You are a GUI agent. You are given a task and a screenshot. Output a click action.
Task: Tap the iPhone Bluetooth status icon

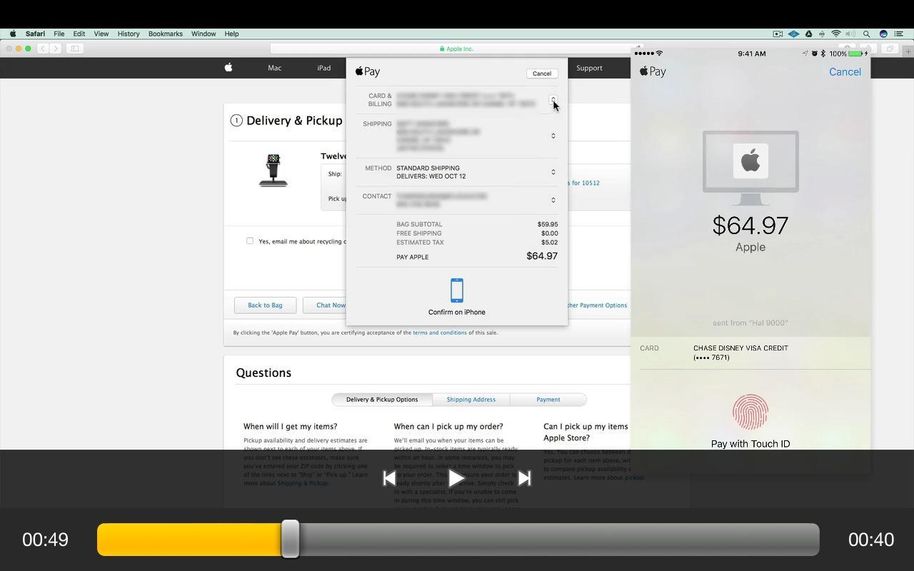click(x=823, y=54)
